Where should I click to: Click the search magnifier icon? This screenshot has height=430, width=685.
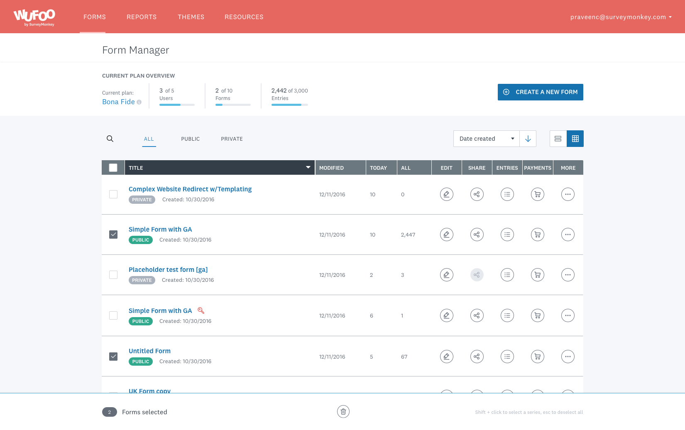110,139
